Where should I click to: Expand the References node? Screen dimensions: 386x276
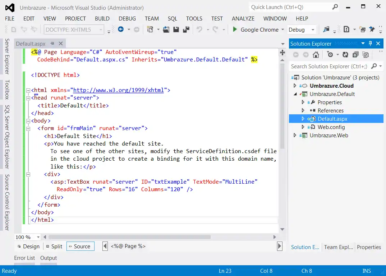303,111
